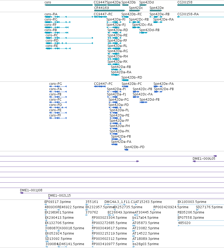The image size is (224, 248).
Task: Select cDNA RP003023304.5prime
Action: [93, 220]
